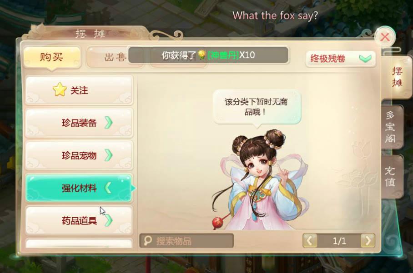
Task: Click the yellow star 关注 icon
Action: 60,89
